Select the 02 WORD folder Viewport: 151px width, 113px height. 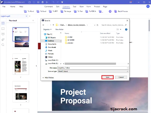(x=70, y=40)
